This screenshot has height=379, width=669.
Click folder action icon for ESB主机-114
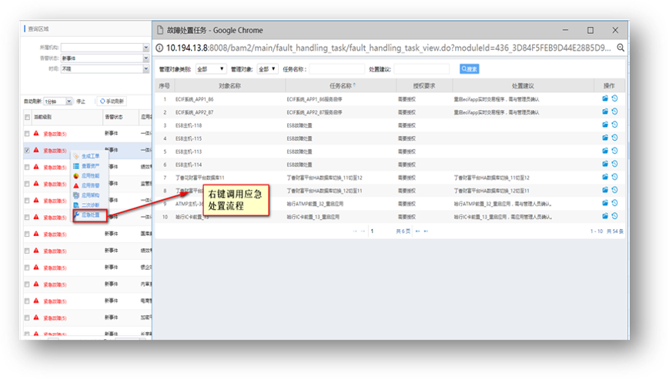(605, 164)
